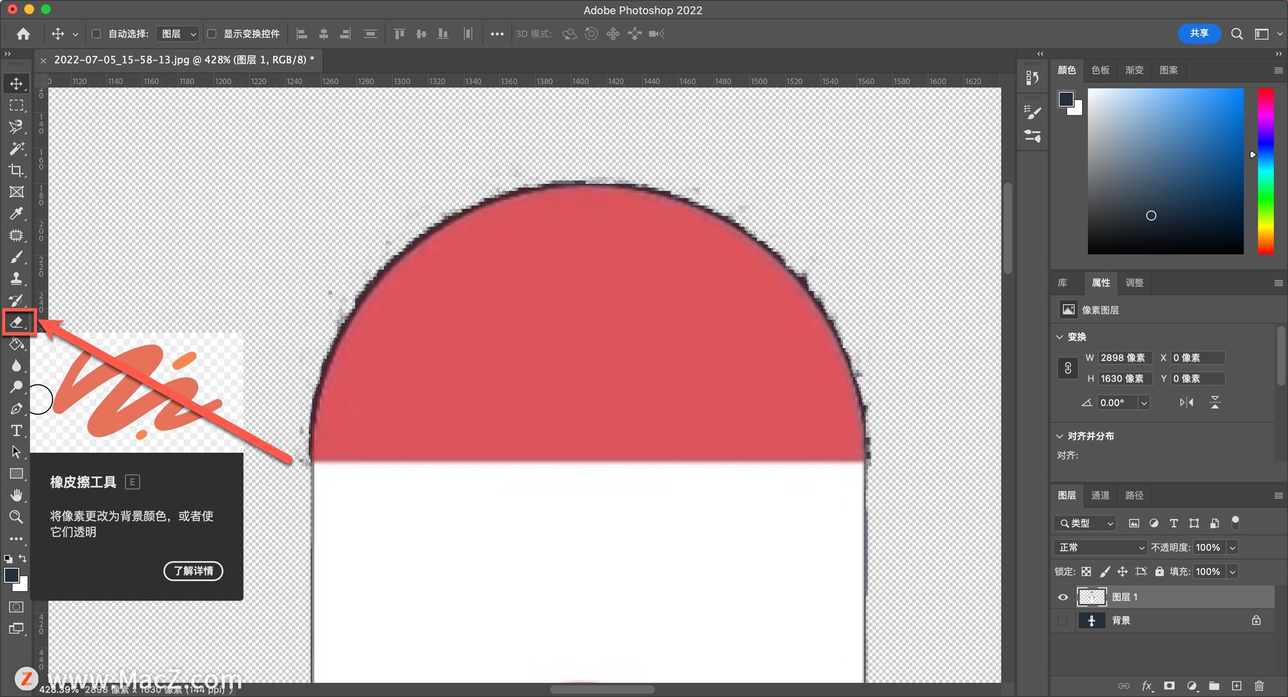The width and height of the screenshot is (1288, 697).
Task: Select the Eraser tool
Action: tap(16, 322)
